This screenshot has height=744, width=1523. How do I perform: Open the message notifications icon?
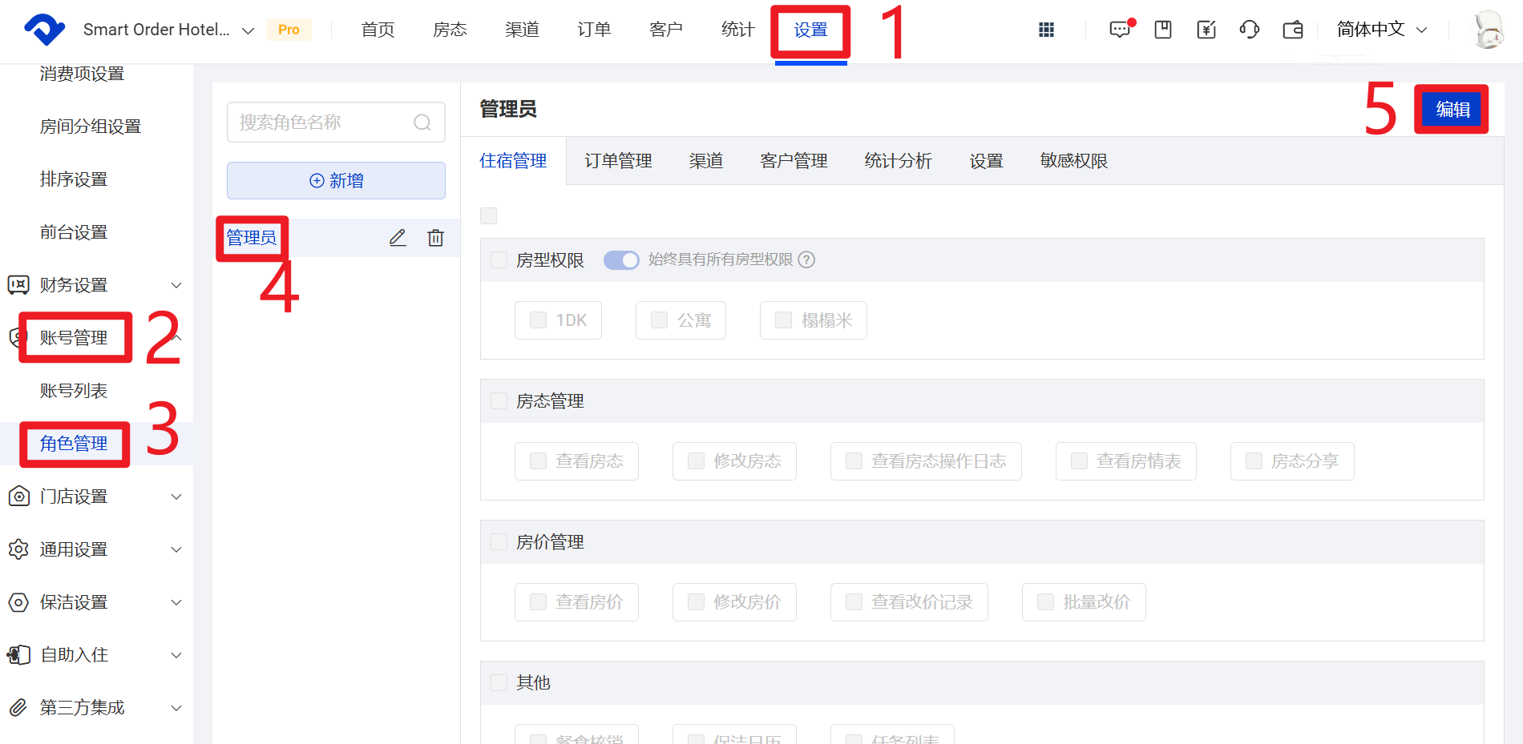tap(1120, 30)
